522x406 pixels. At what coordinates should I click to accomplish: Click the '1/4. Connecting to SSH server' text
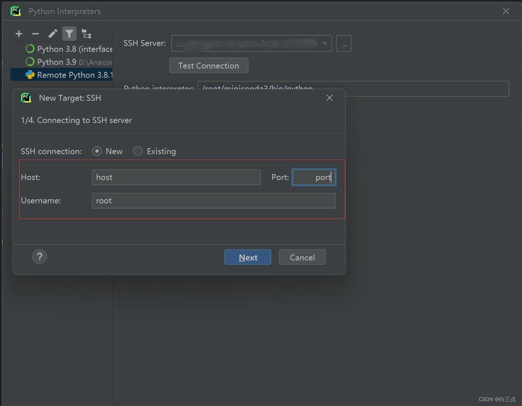click(76, 120)
